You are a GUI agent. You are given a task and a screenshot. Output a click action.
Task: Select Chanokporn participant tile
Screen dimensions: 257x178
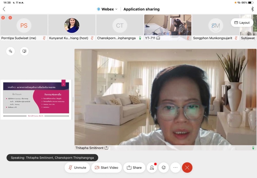[120, 25]
